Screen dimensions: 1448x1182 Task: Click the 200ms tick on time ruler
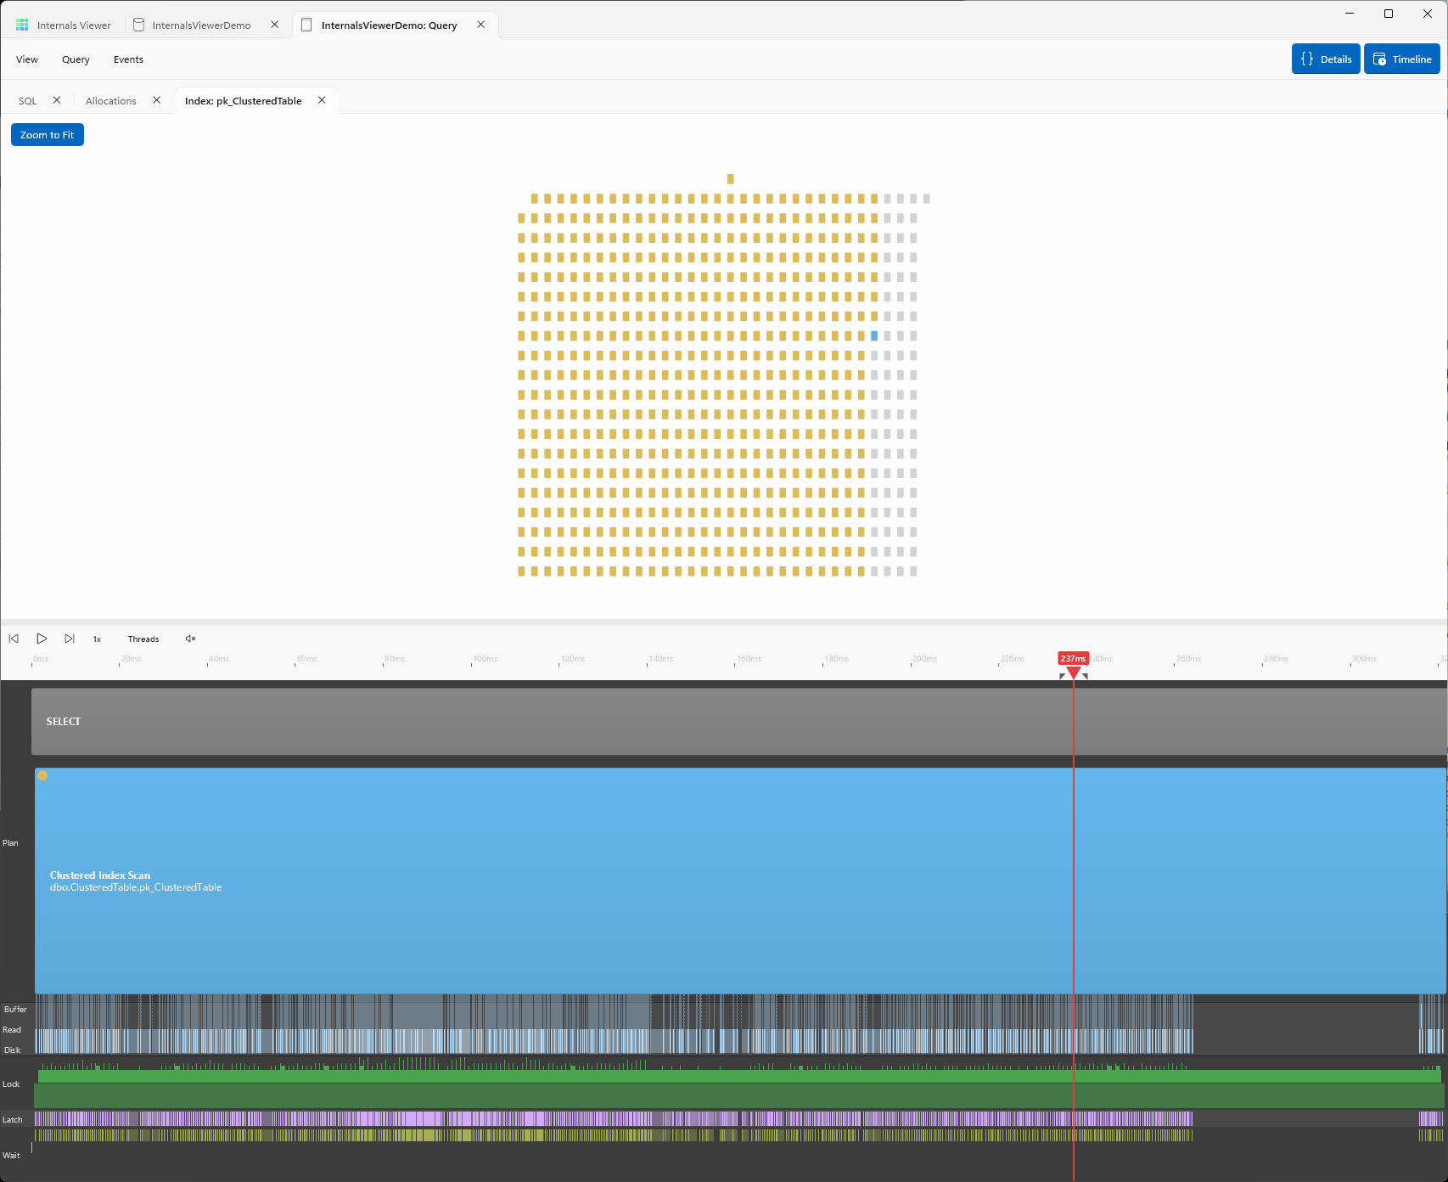(x=924, y=659)
